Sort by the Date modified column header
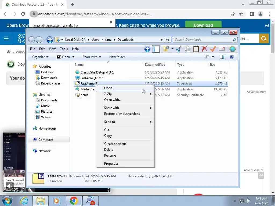Screen dimensions: 275x206 [159, 65]
